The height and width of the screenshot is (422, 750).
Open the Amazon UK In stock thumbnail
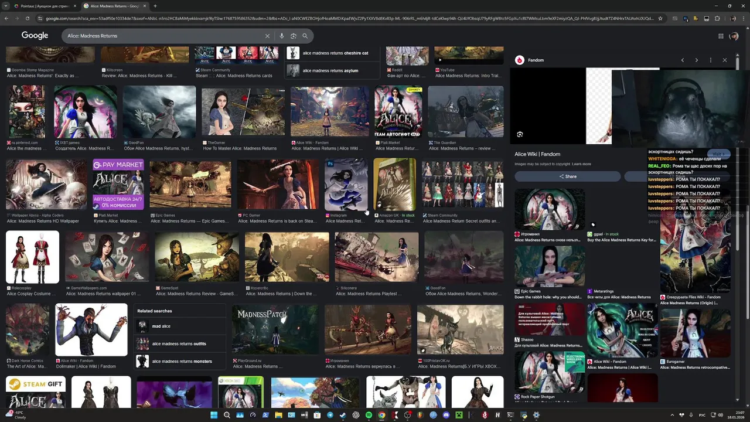point(395,184)
